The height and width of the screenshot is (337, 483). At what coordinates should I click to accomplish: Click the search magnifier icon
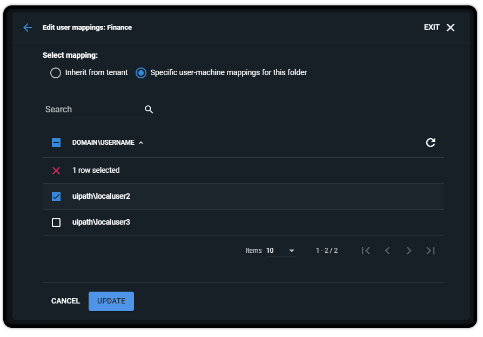[x=149, y=109]
